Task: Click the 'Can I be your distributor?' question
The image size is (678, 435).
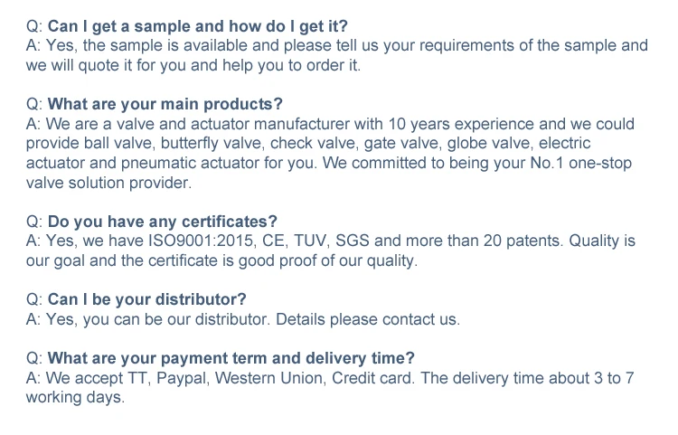Action: pyautogui.click(x=146, y=299)
